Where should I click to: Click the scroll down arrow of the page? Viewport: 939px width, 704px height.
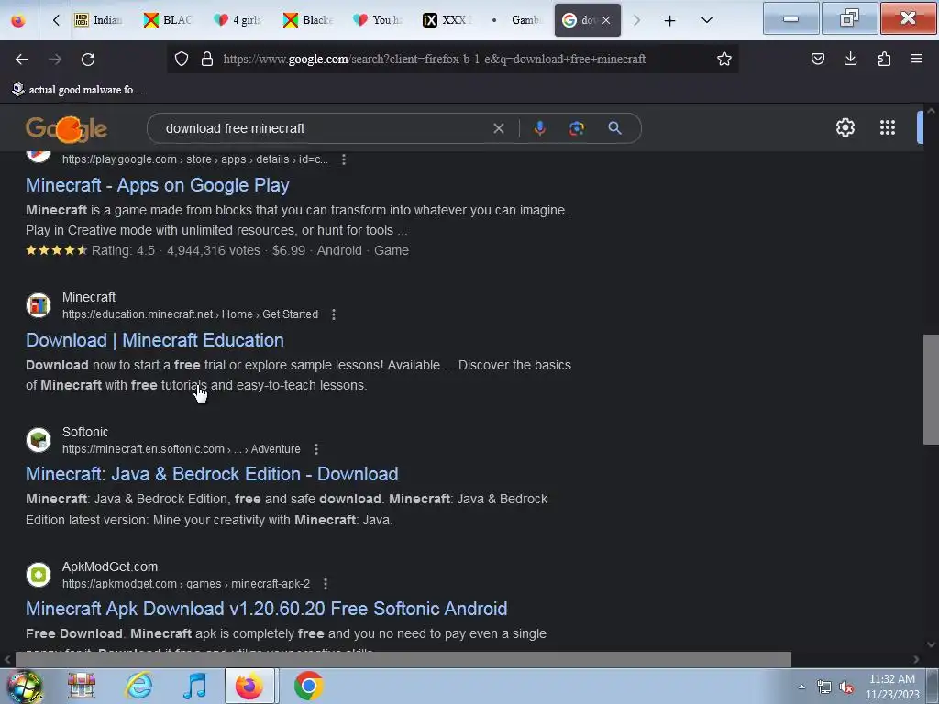pyautogui.click(x=931, y=644)
